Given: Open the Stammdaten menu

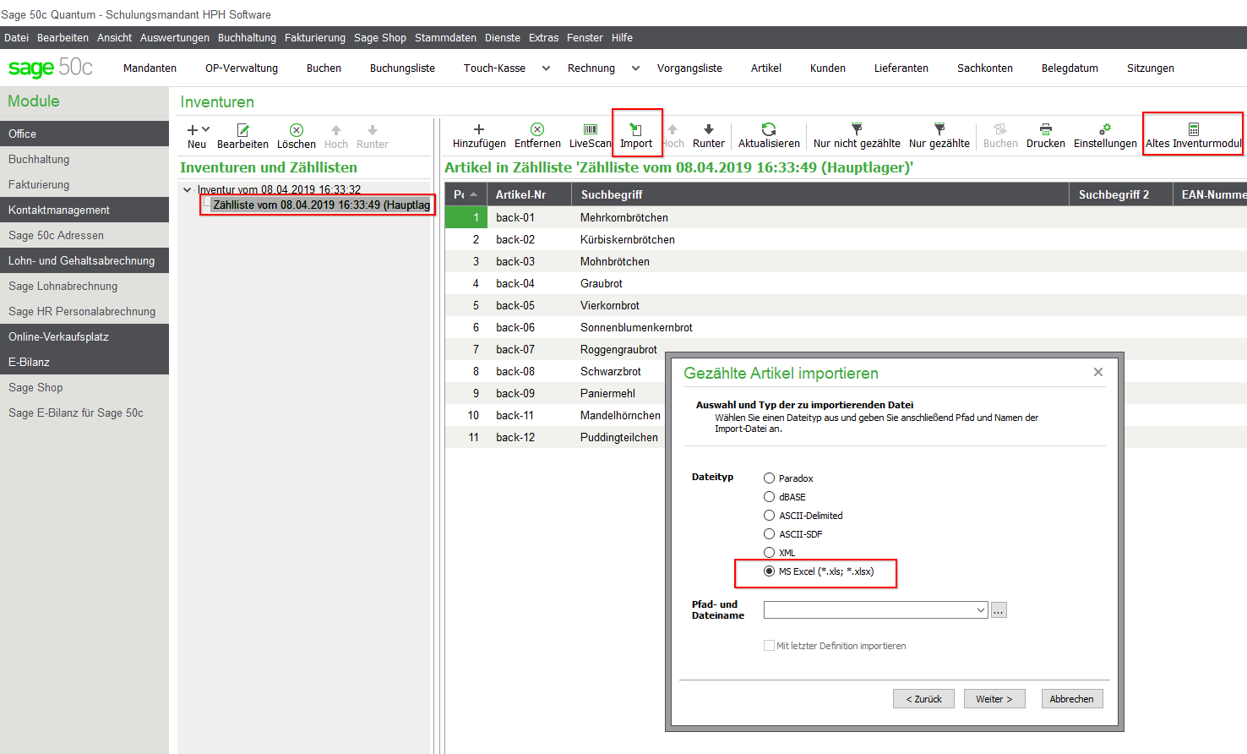Looking at the screenshot, I should tap(445, 38).
